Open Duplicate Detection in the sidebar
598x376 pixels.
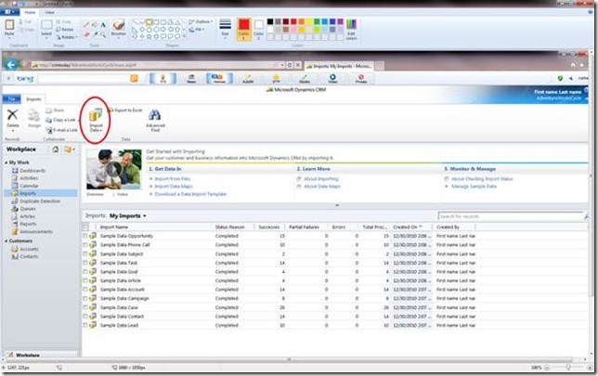(x=39, y=201)
